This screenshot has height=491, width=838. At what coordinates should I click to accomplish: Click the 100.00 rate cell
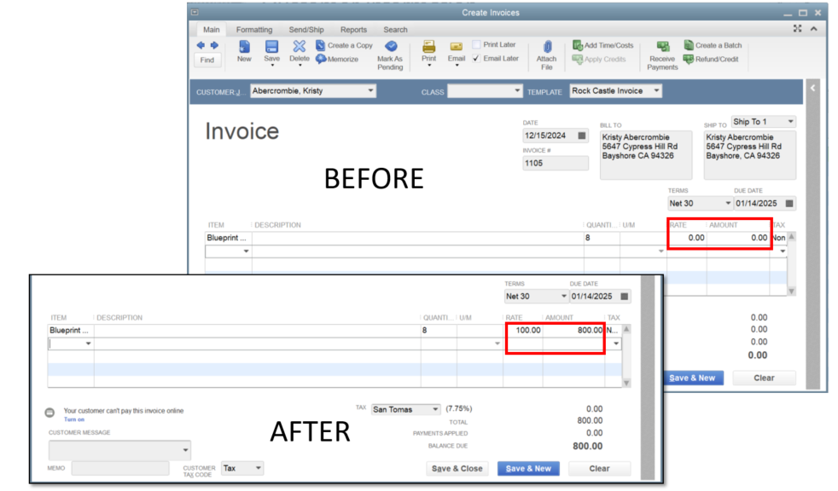523,331
